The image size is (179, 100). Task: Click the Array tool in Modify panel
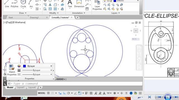pos(55,9)
